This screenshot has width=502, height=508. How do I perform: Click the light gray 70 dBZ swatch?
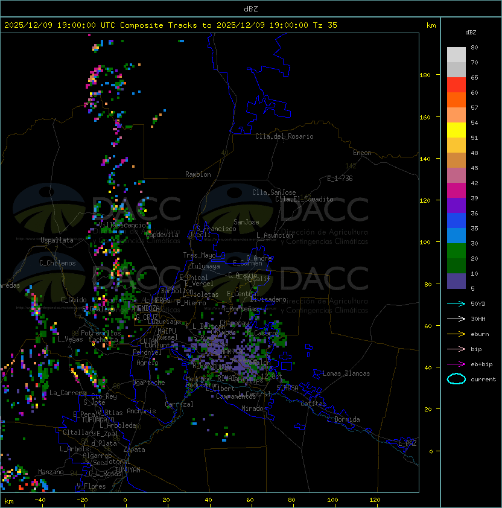[x=456, y=55]
